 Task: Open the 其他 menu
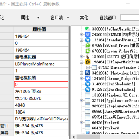click(x=84, y=17)
